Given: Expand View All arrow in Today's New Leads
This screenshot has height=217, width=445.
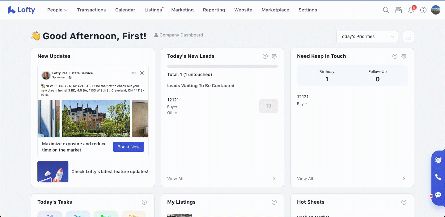Looking at the screenshot, I should [x=274, y=179].
